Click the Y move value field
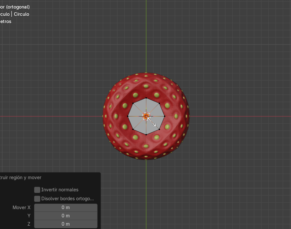The image size is (291, 229). coord(66,216)
